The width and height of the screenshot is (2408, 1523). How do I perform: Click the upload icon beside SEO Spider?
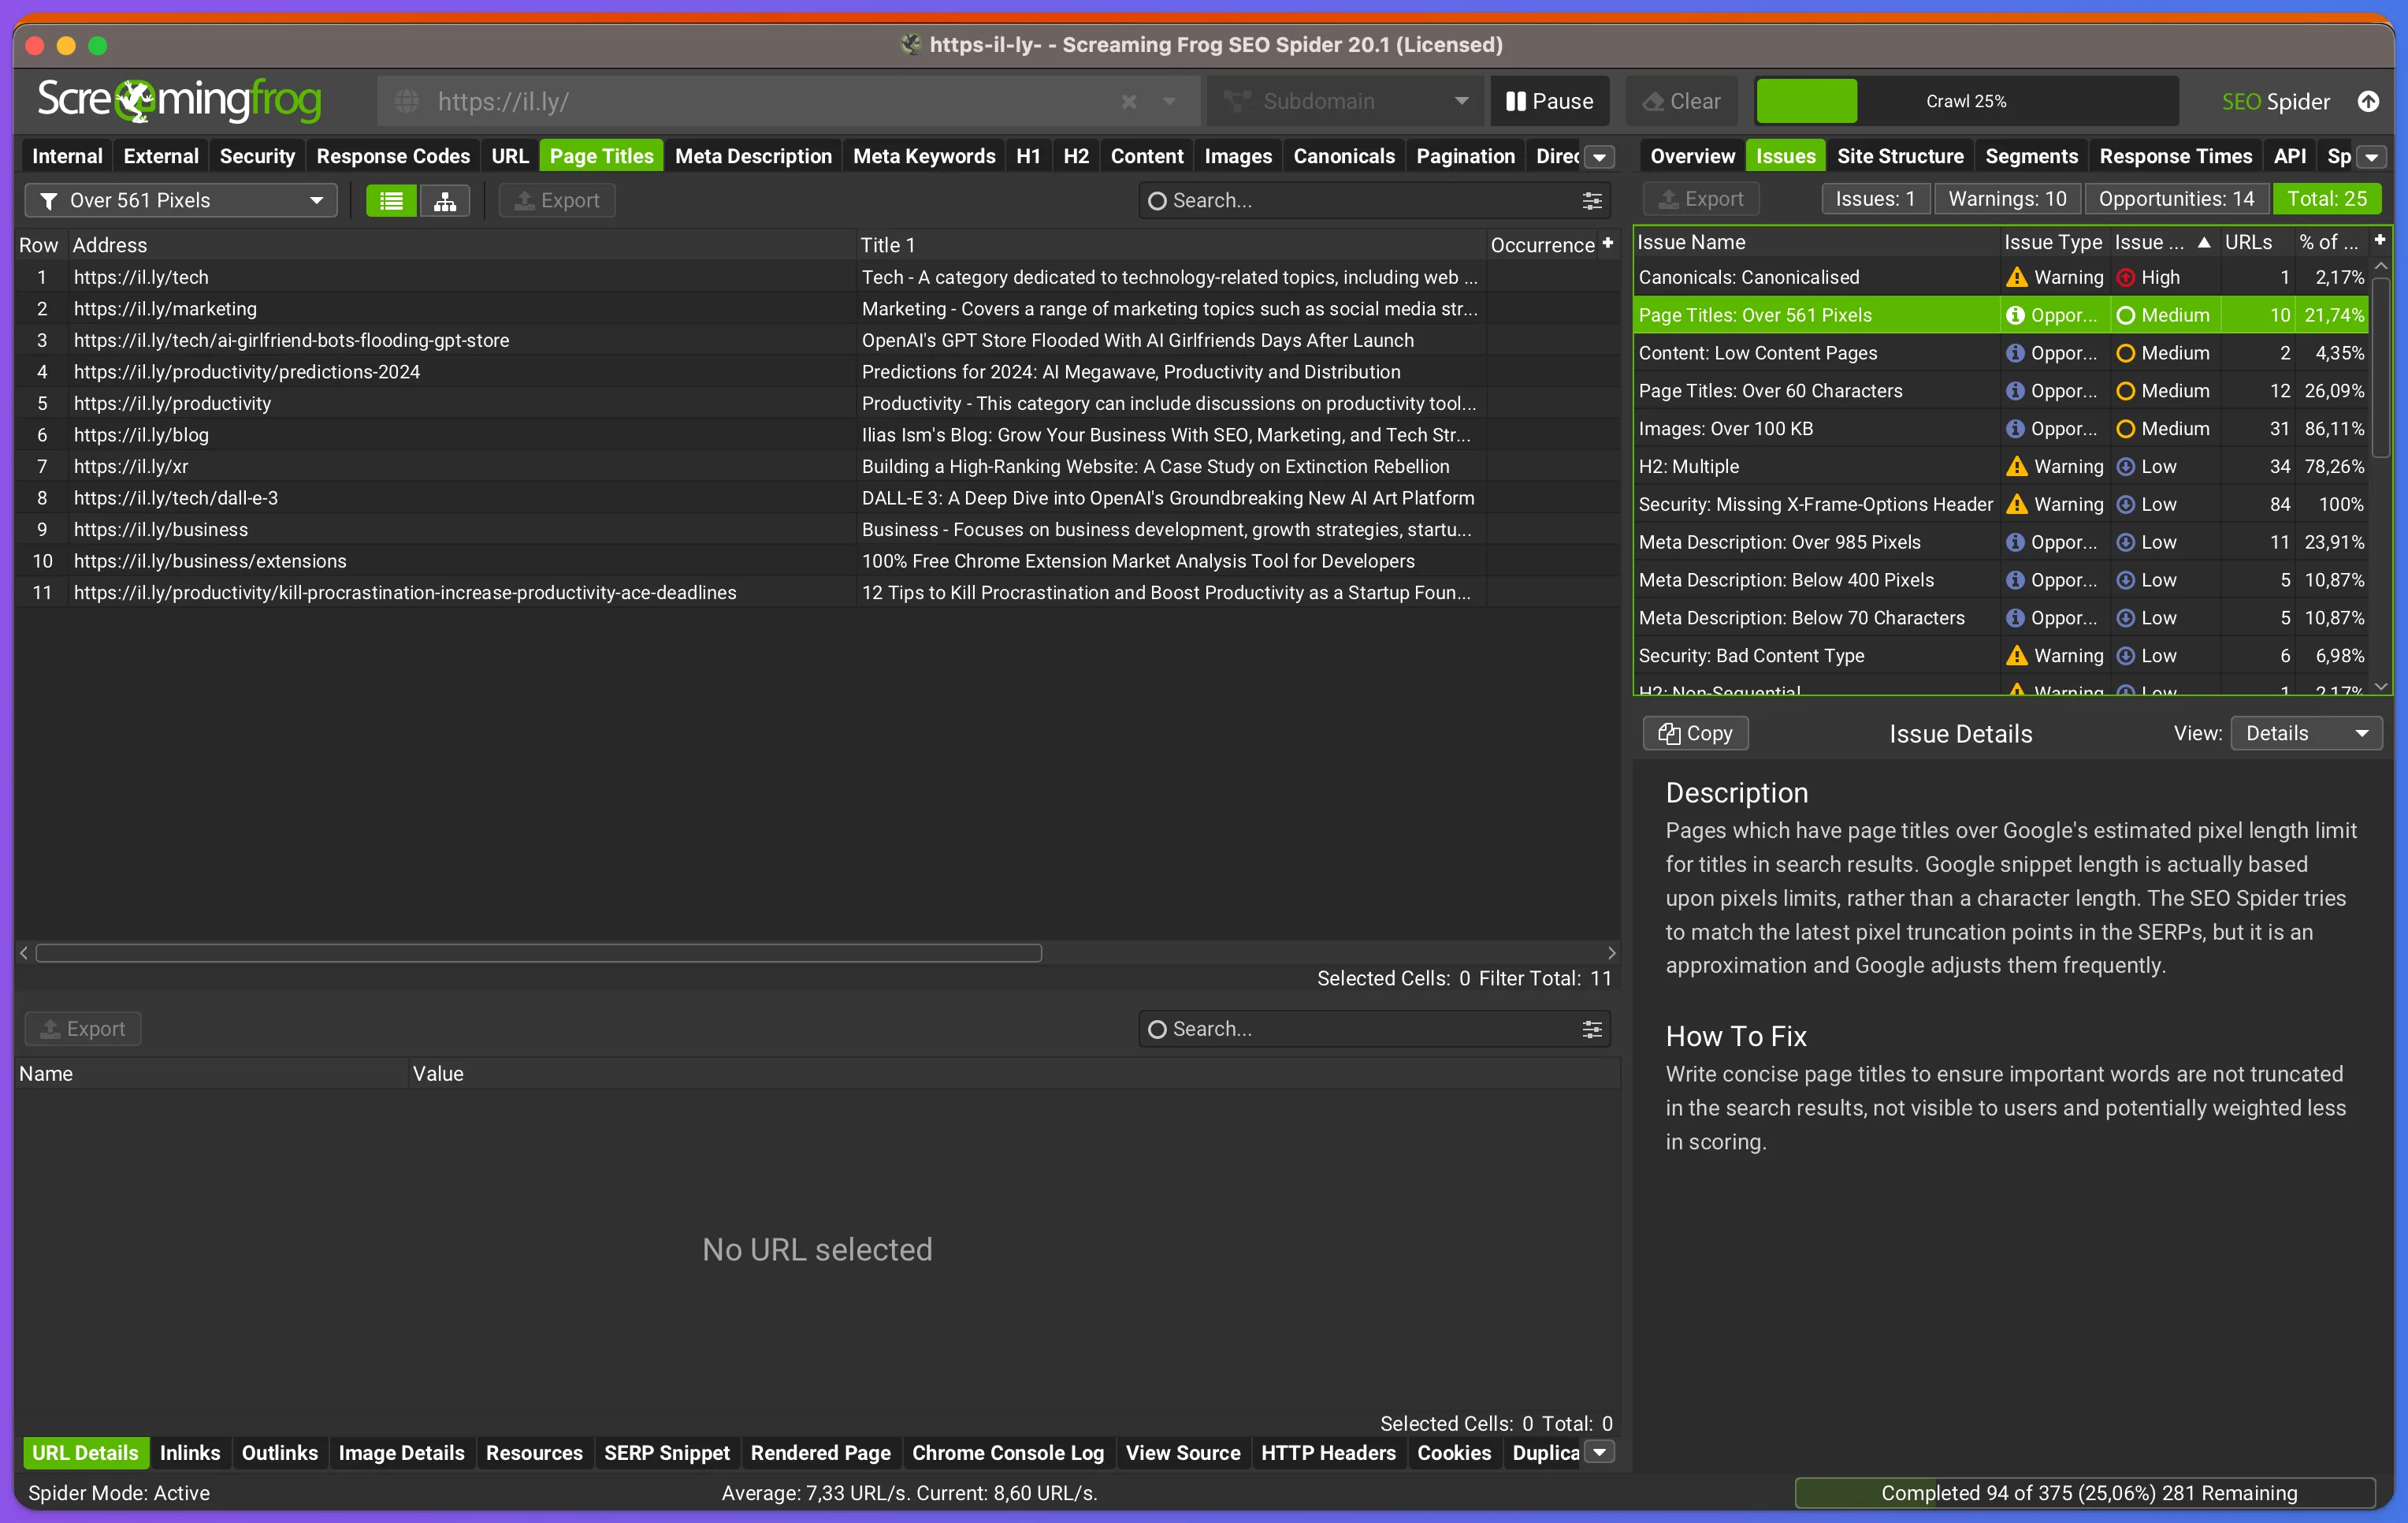tap(2368, 101)
